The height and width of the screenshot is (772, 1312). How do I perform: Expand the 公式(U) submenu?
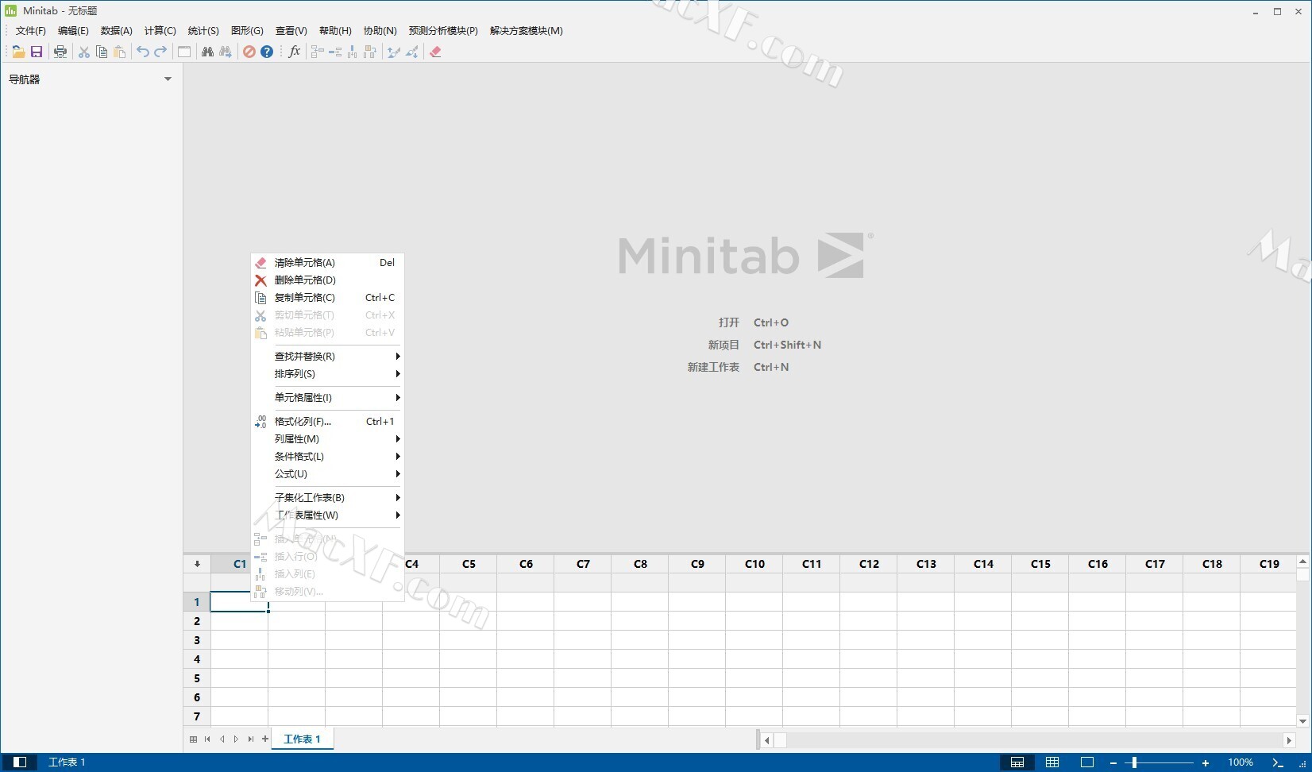(328, 474)
